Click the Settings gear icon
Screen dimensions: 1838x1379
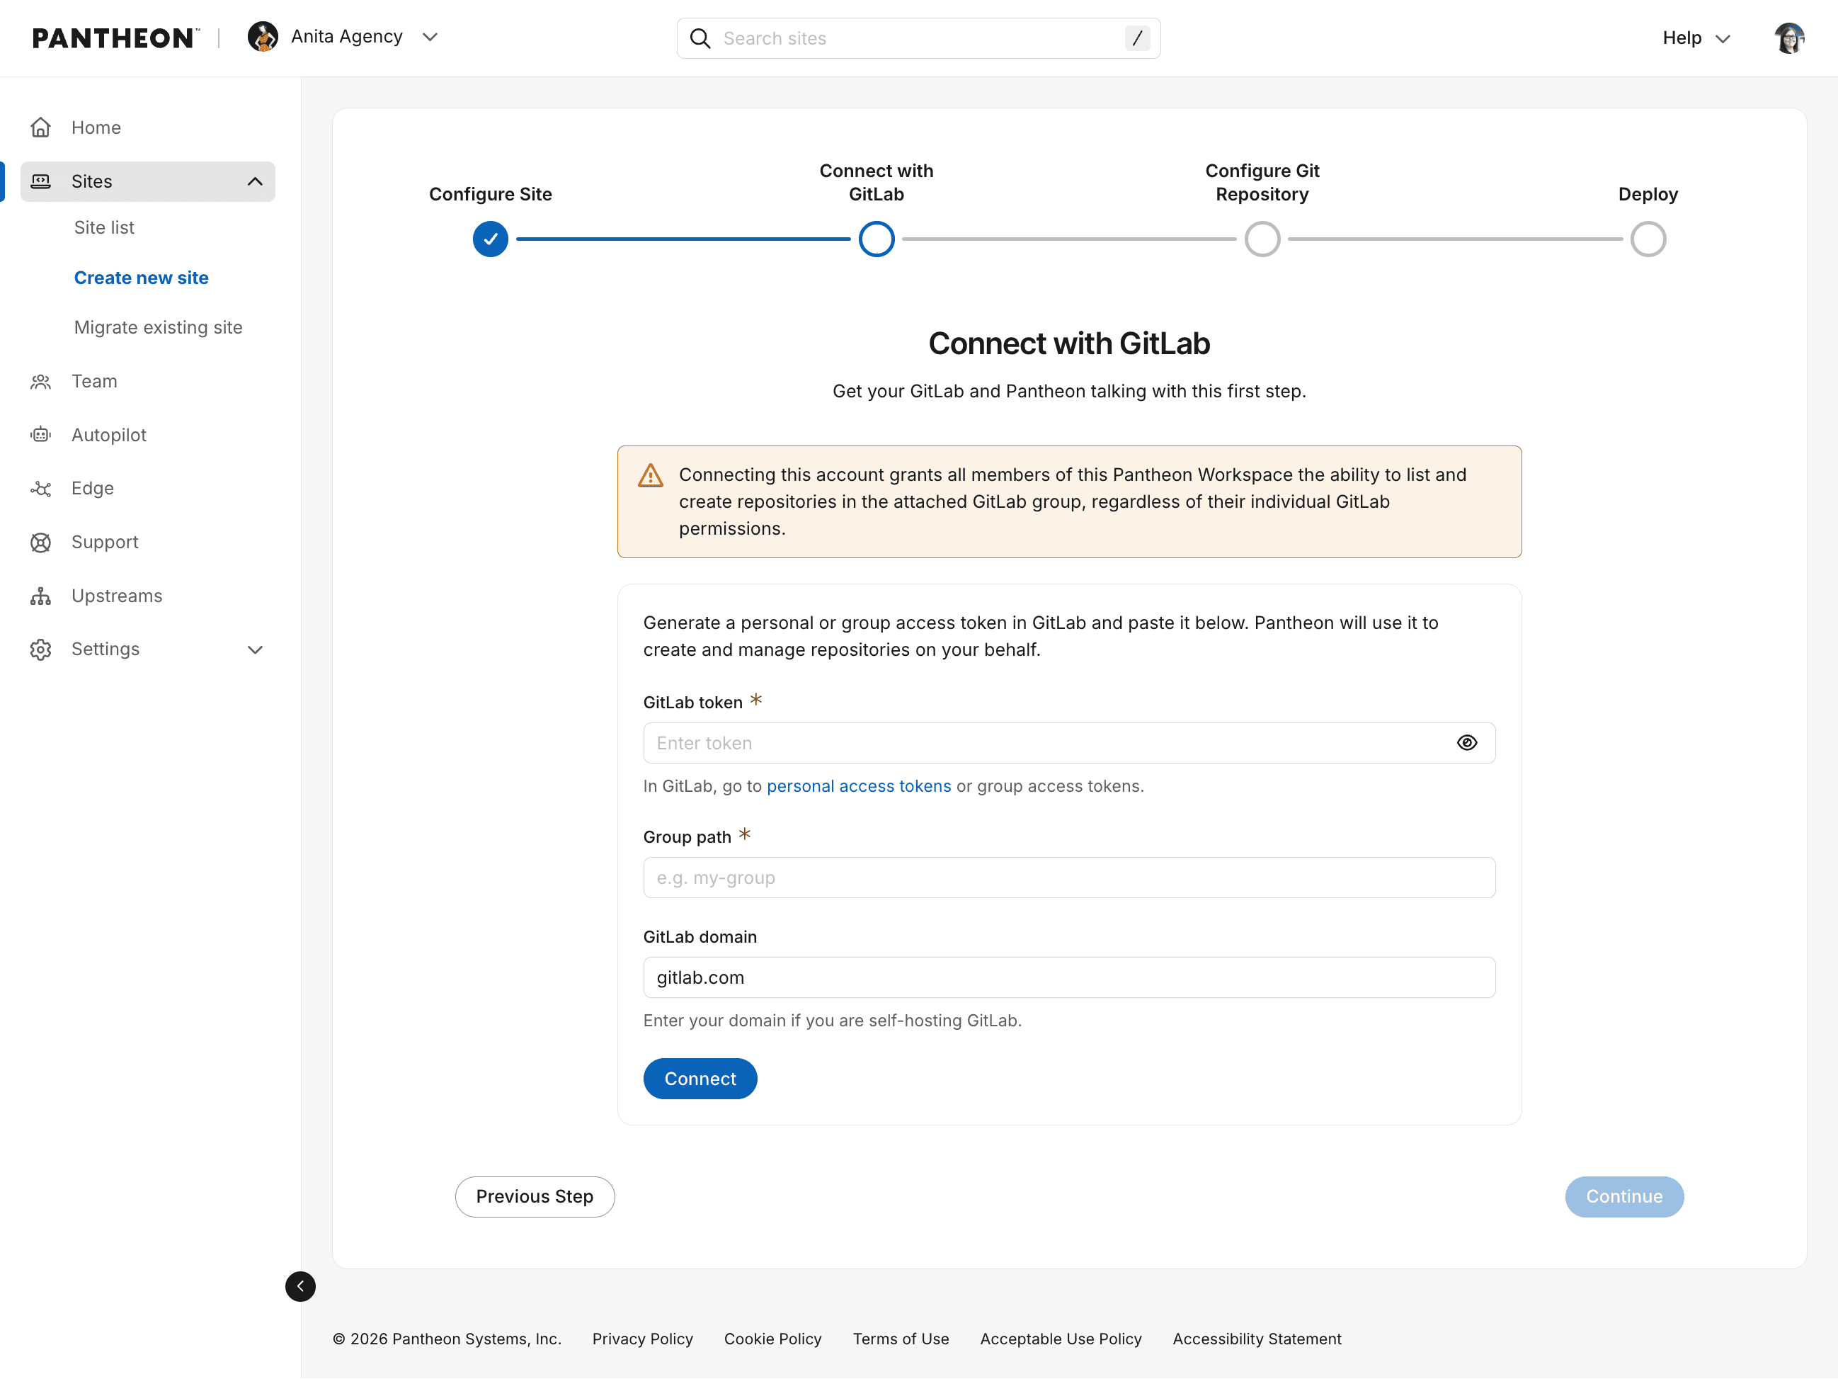pos(41,649)
